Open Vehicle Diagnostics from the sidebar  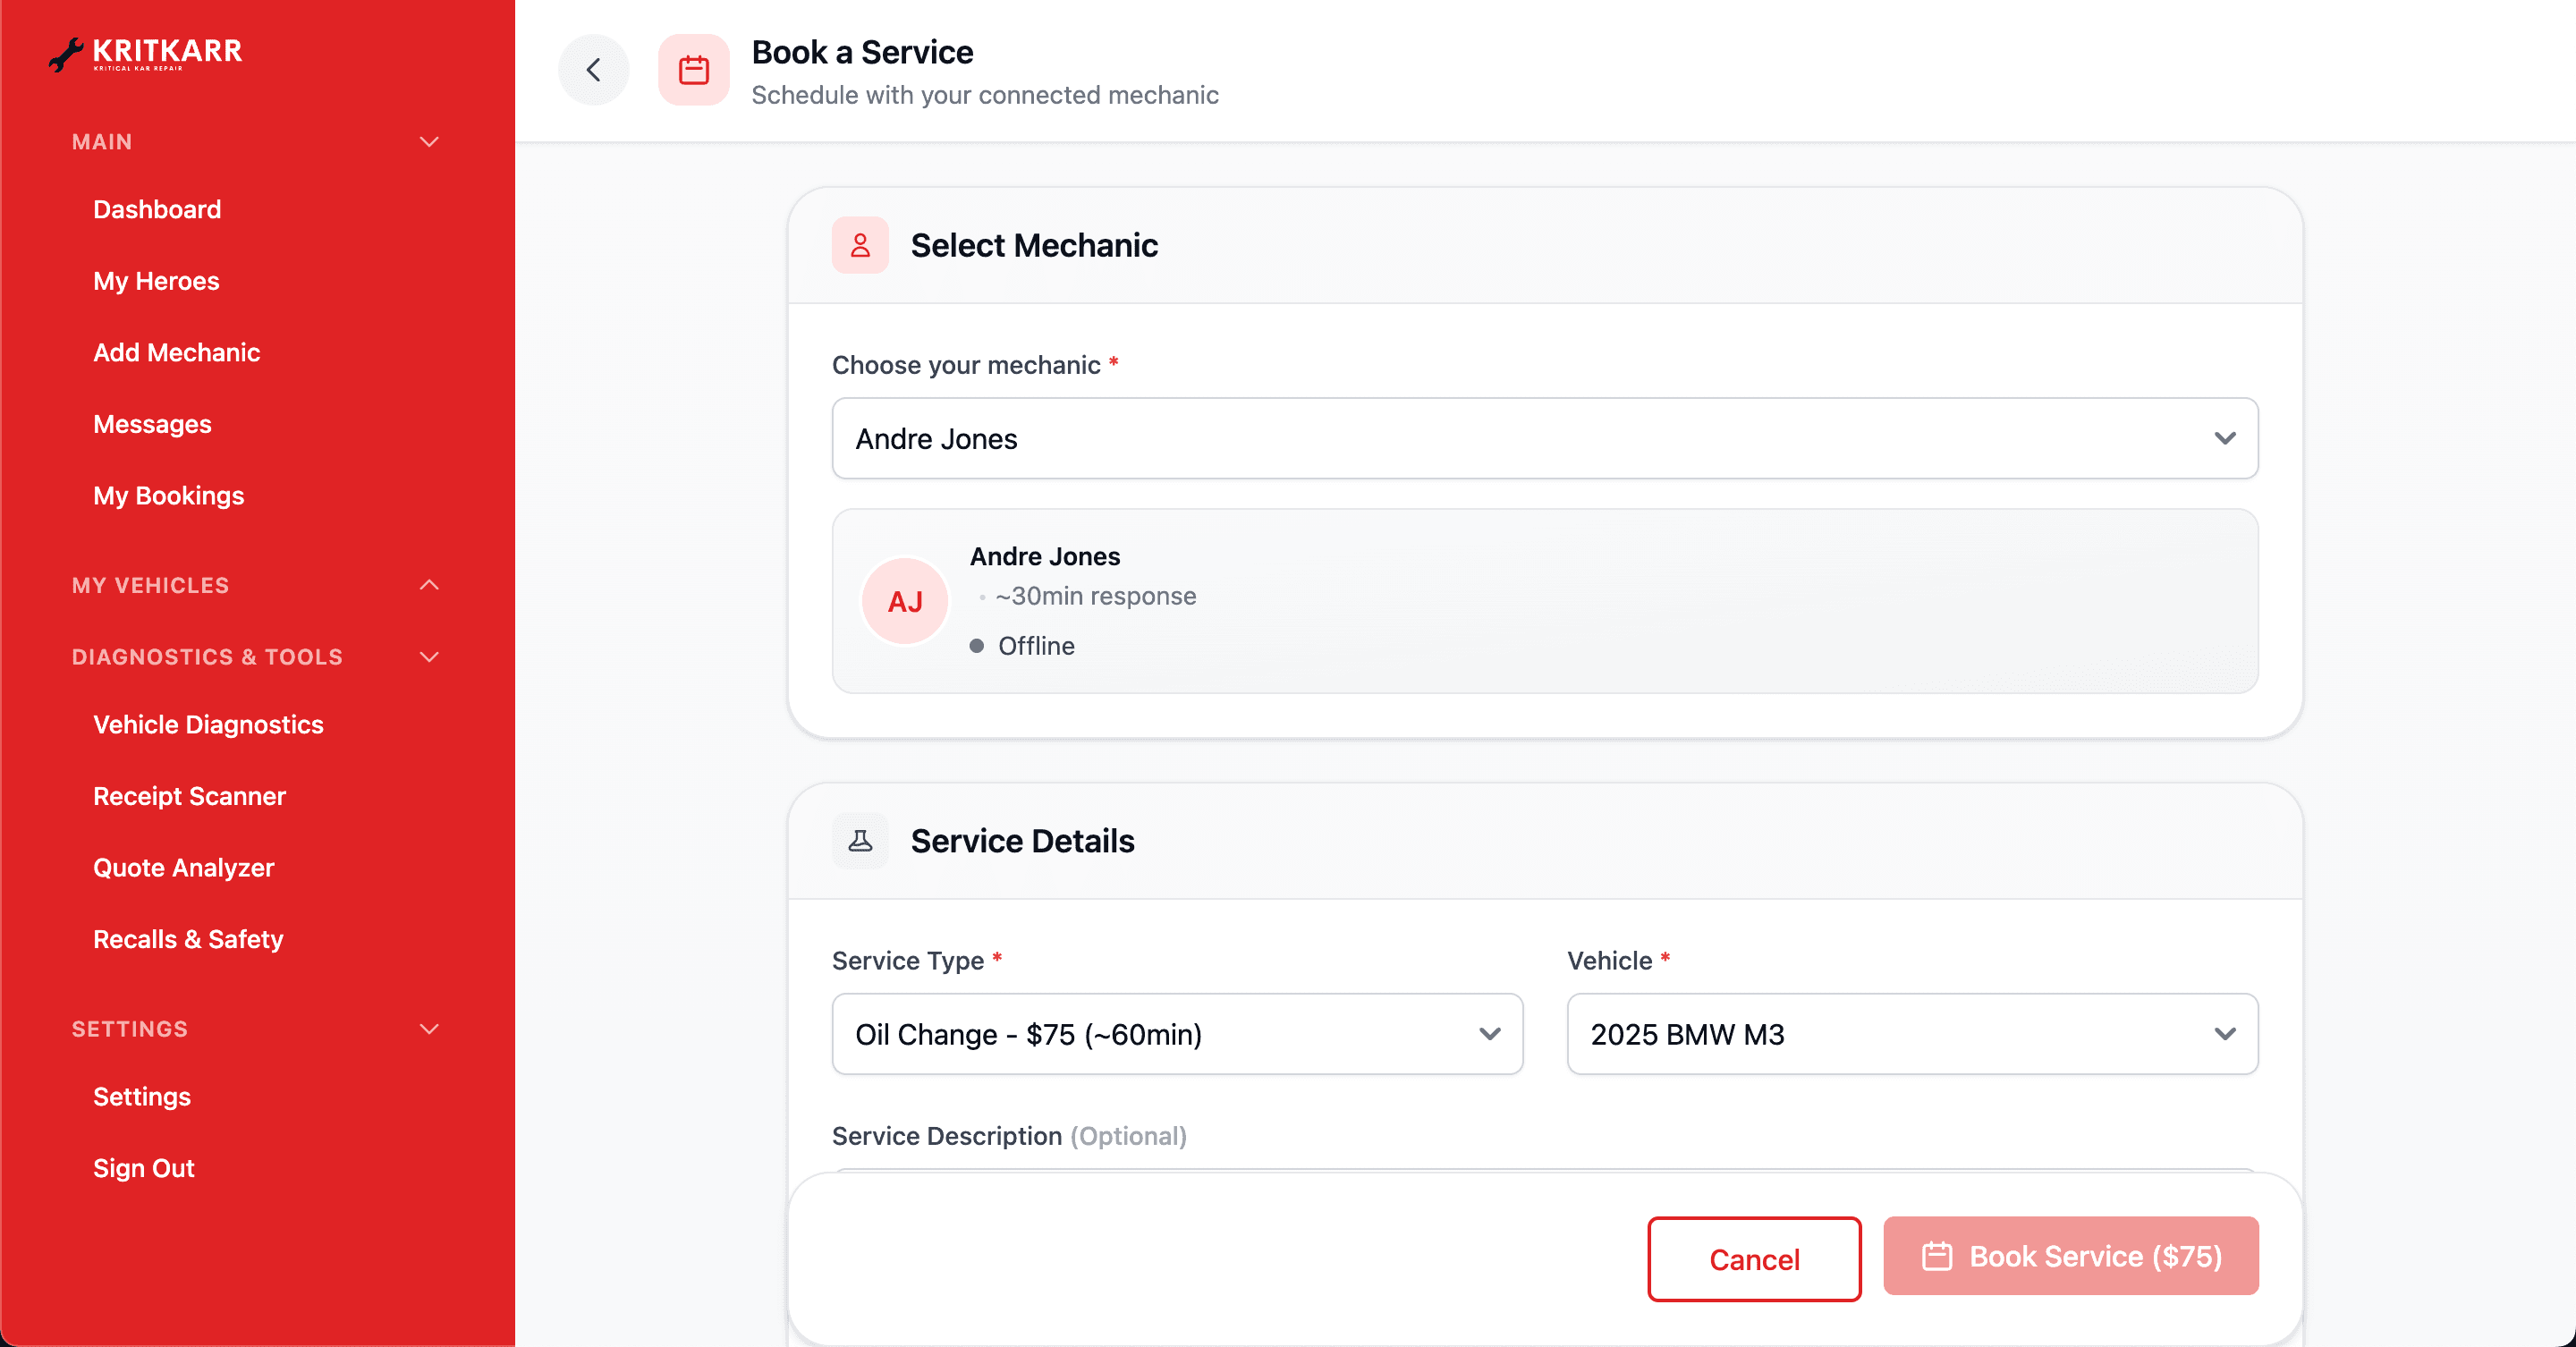[207, 724]
